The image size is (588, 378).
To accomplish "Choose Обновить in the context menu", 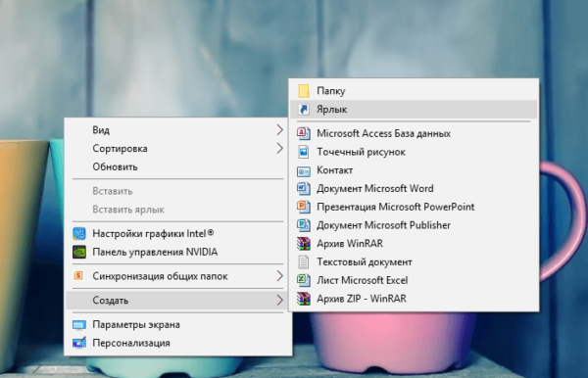I will click(x=178, y=166).
